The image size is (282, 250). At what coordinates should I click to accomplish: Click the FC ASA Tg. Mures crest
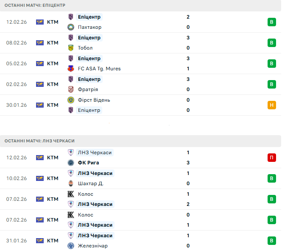tap(71, 69)
